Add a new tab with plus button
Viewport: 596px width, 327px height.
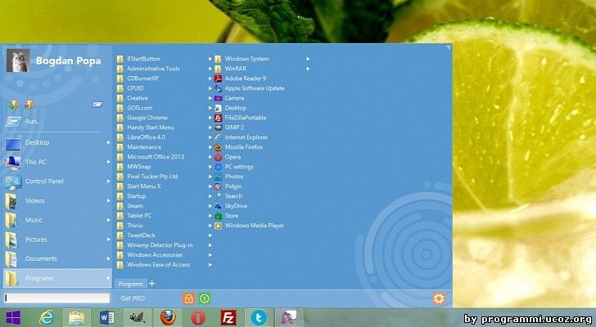151,284
